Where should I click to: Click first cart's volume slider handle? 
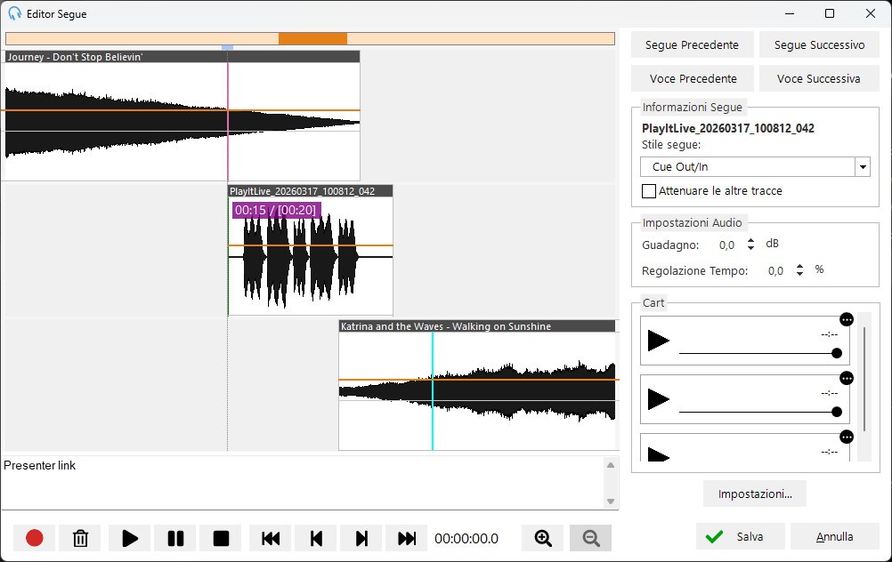[836, 353]
